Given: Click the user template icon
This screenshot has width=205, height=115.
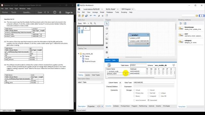Looking at the screenshot, I should 181,35.
